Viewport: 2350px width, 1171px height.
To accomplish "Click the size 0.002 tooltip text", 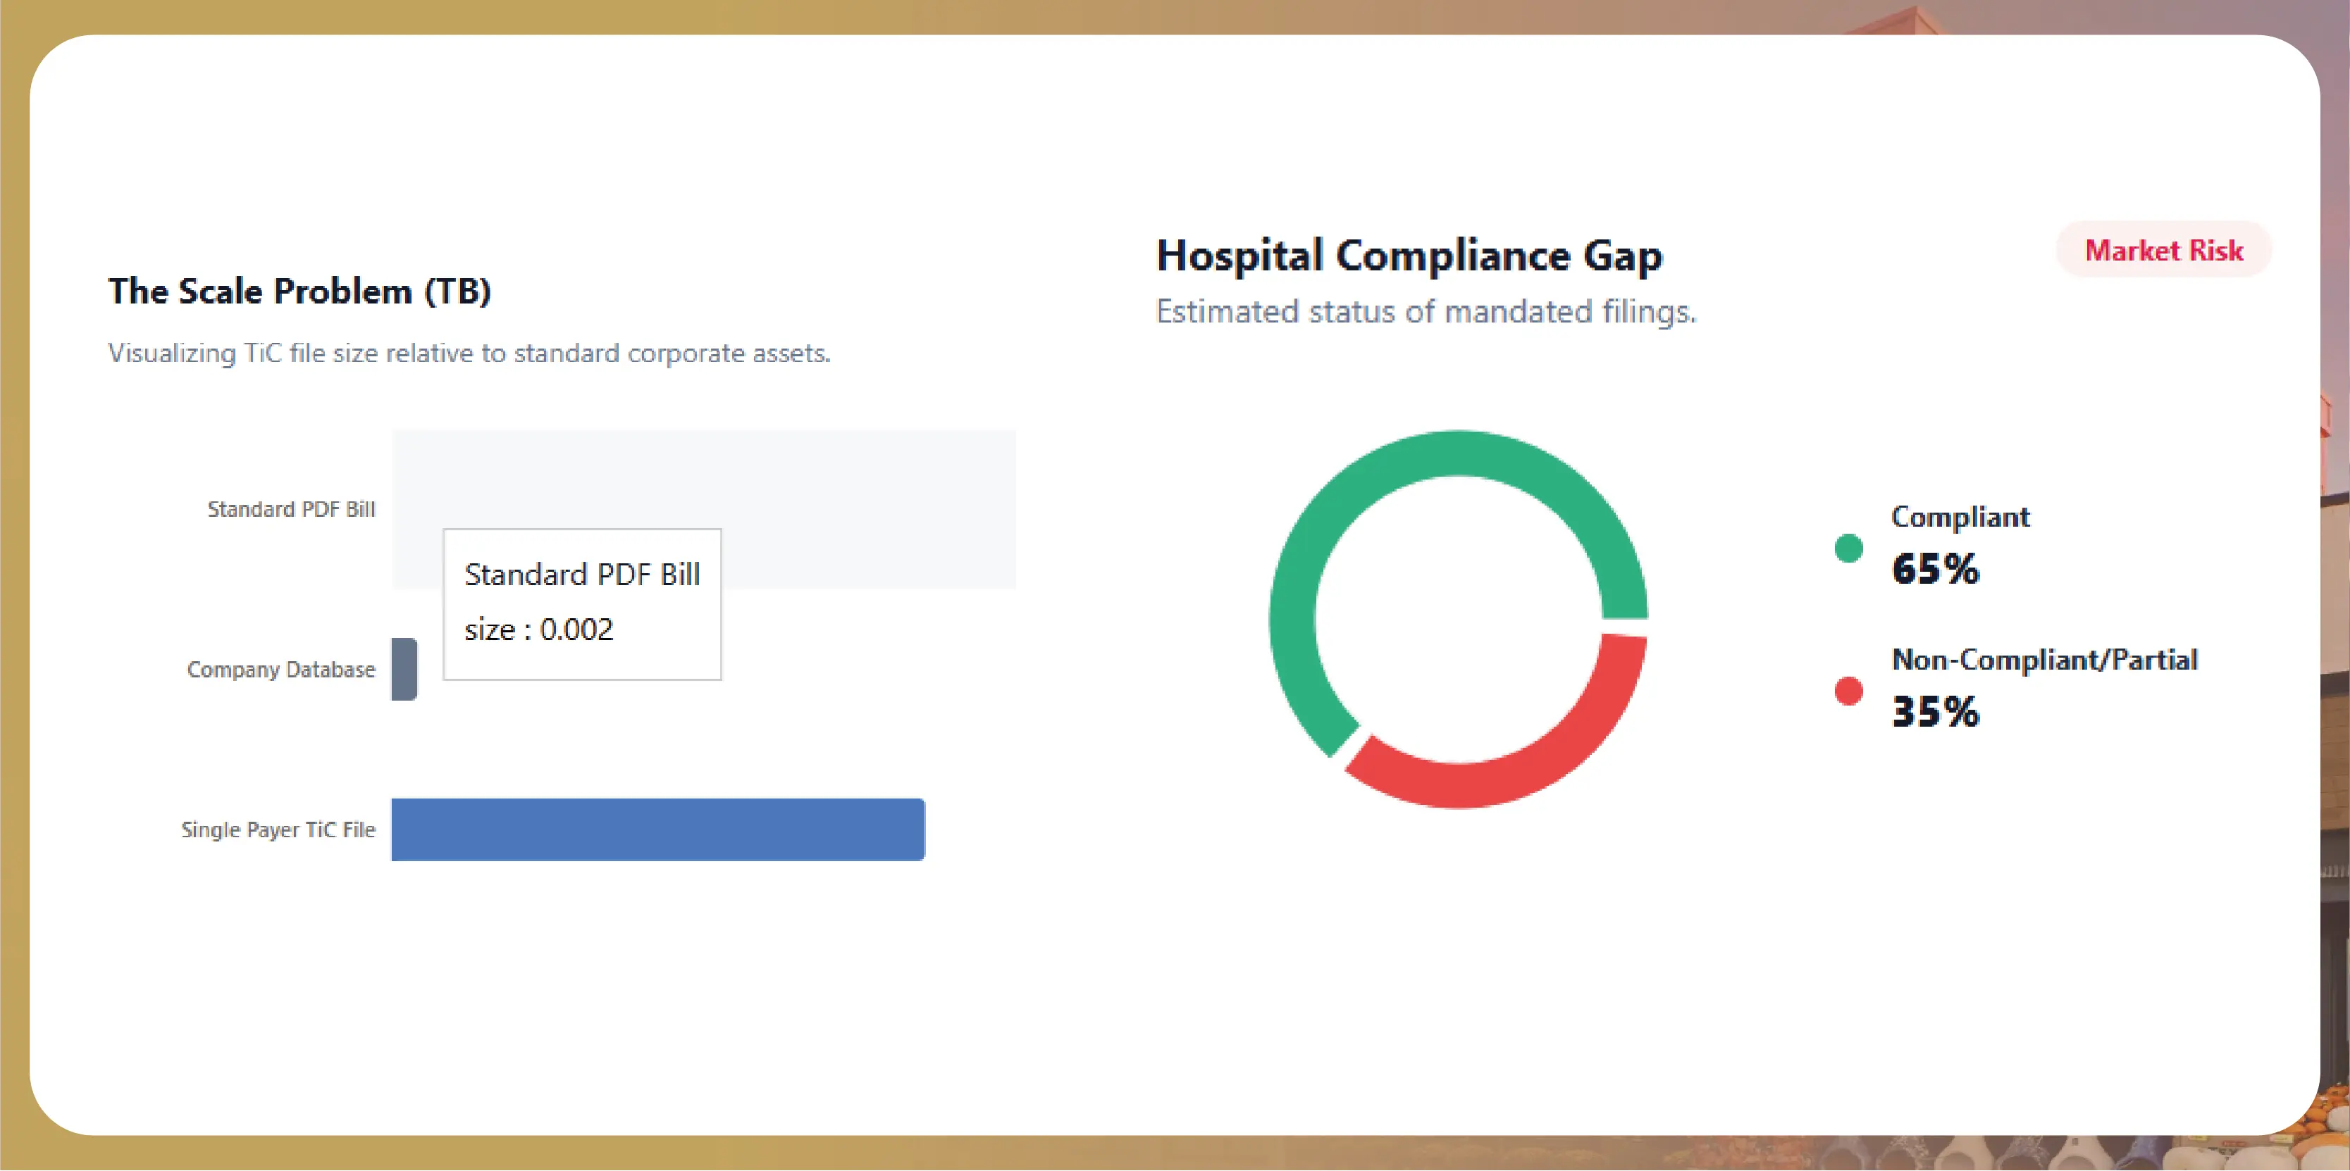I will click(538, 630).
